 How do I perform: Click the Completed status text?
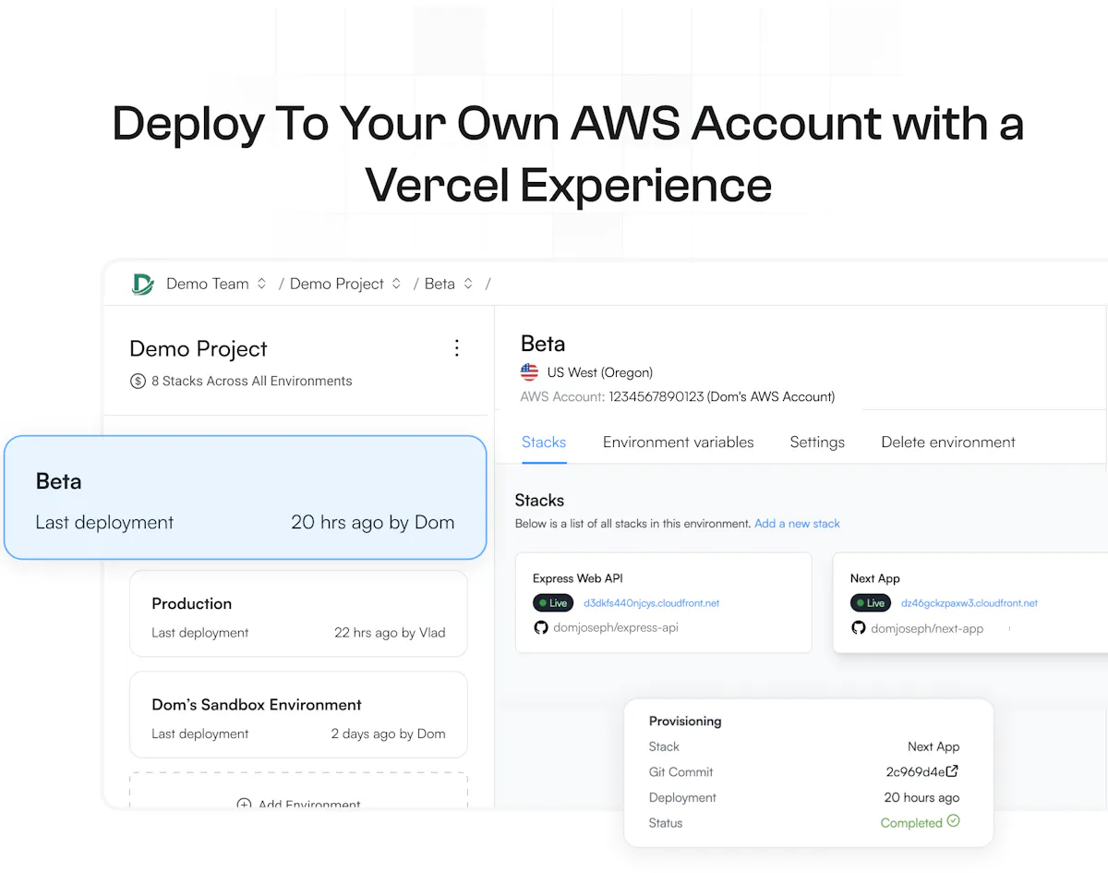pos(911,823)
